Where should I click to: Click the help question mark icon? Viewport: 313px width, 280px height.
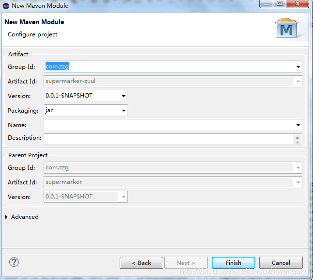pyautogui.click(x=14, y=262)
